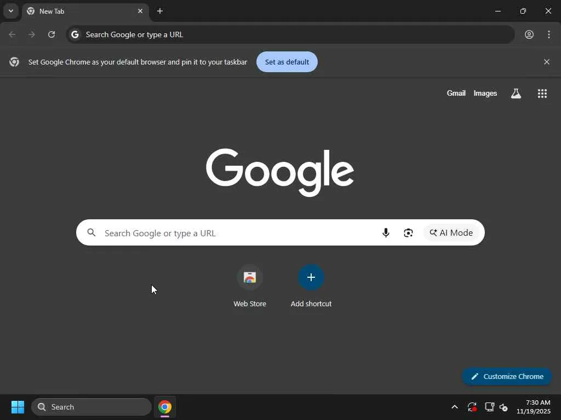Close the New Tab tab
Image resolution: width=561 pixels, height=420 pixels.
click(140, 11)
